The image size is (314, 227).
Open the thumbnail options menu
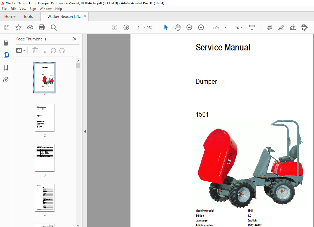[x=21, y=50]
